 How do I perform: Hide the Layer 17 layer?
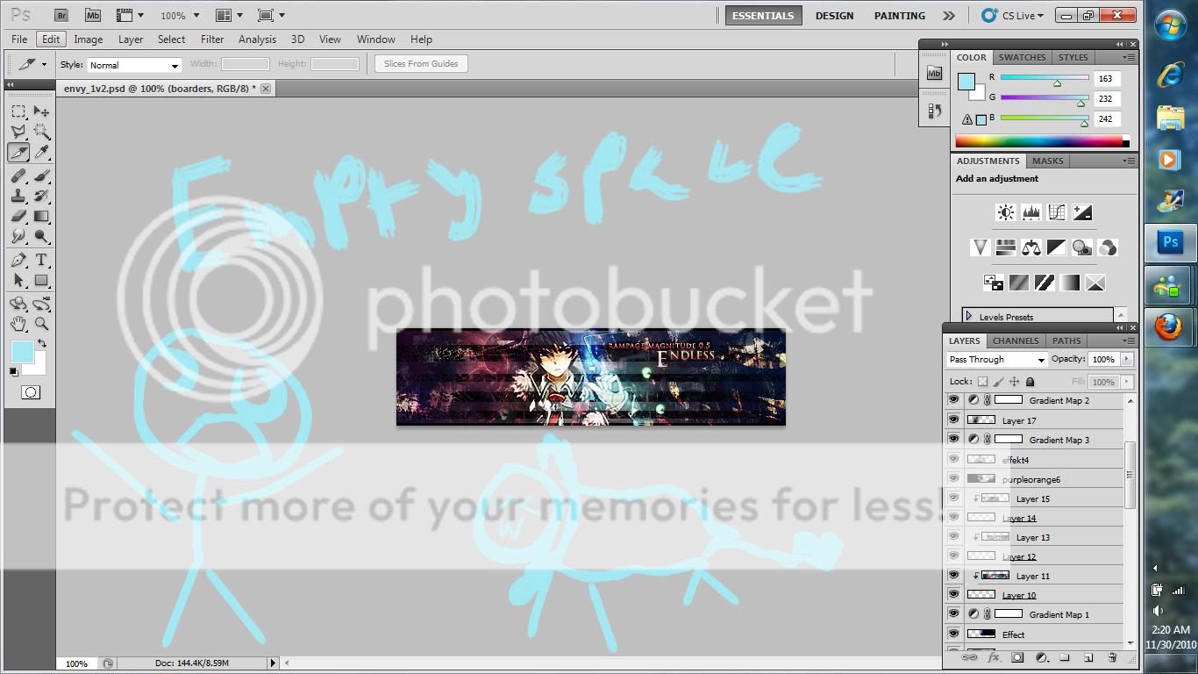953,420
